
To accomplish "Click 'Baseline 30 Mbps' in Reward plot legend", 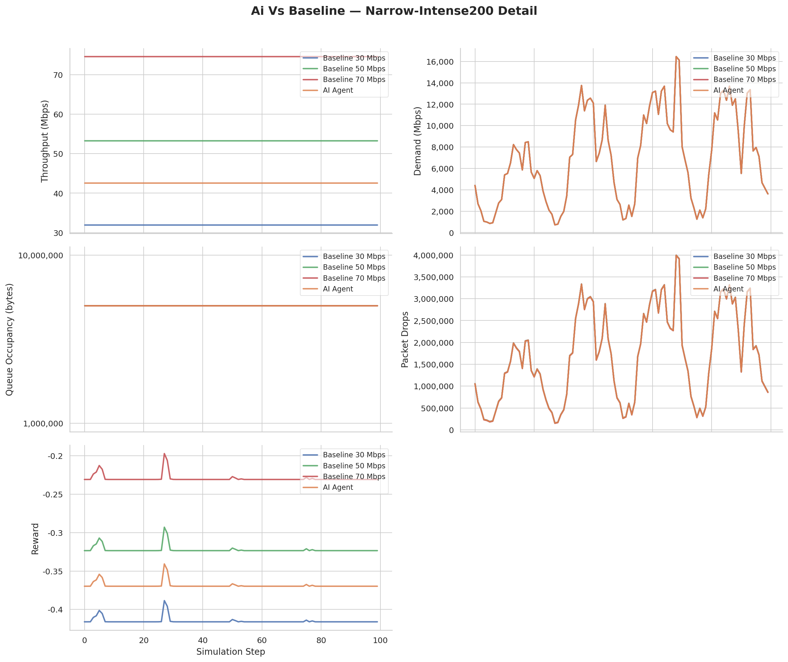I will pos(354,455).
